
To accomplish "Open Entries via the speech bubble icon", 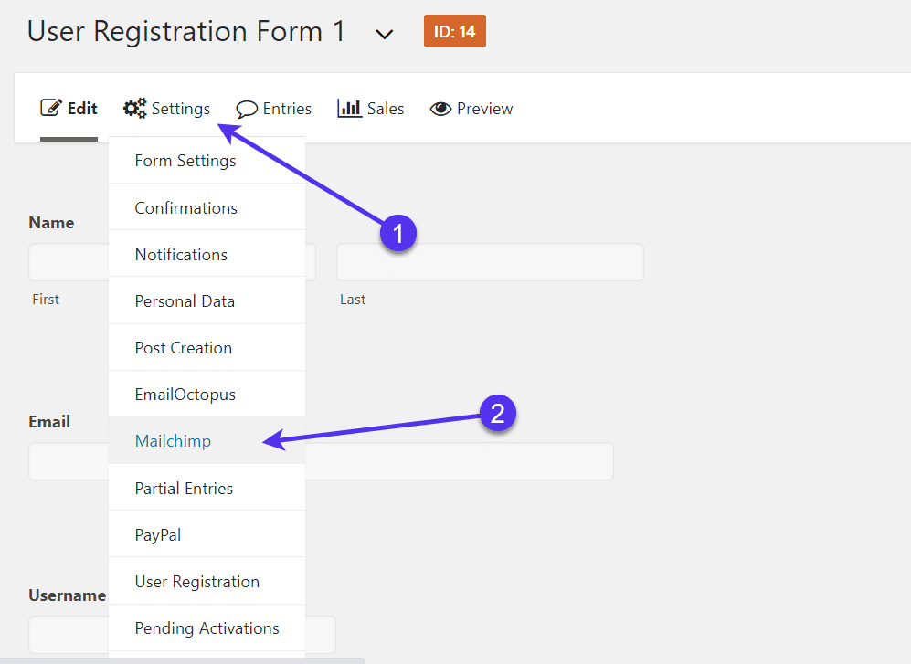I will point(245,108).
